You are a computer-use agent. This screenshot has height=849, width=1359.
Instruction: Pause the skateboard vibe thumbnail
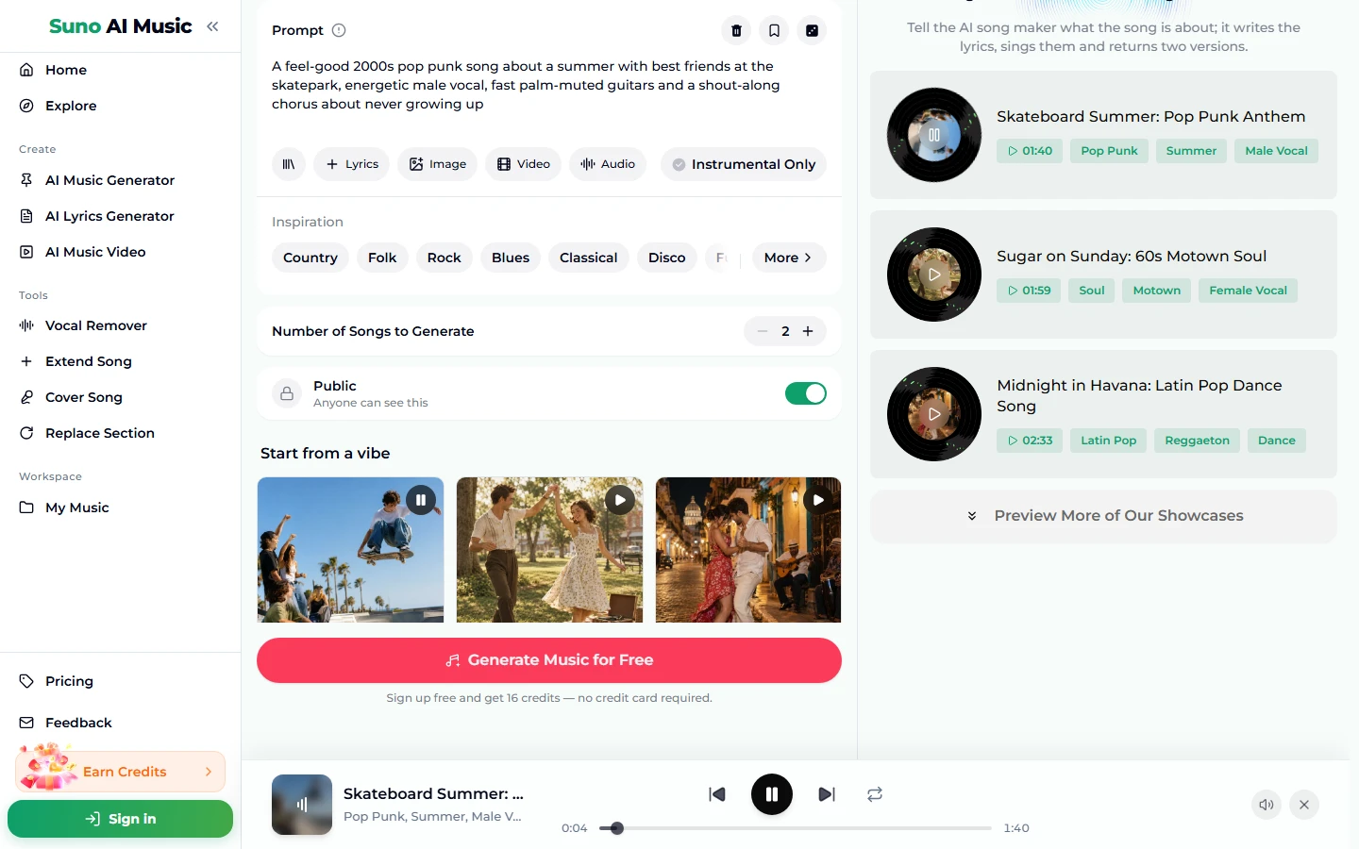(421, 500)
